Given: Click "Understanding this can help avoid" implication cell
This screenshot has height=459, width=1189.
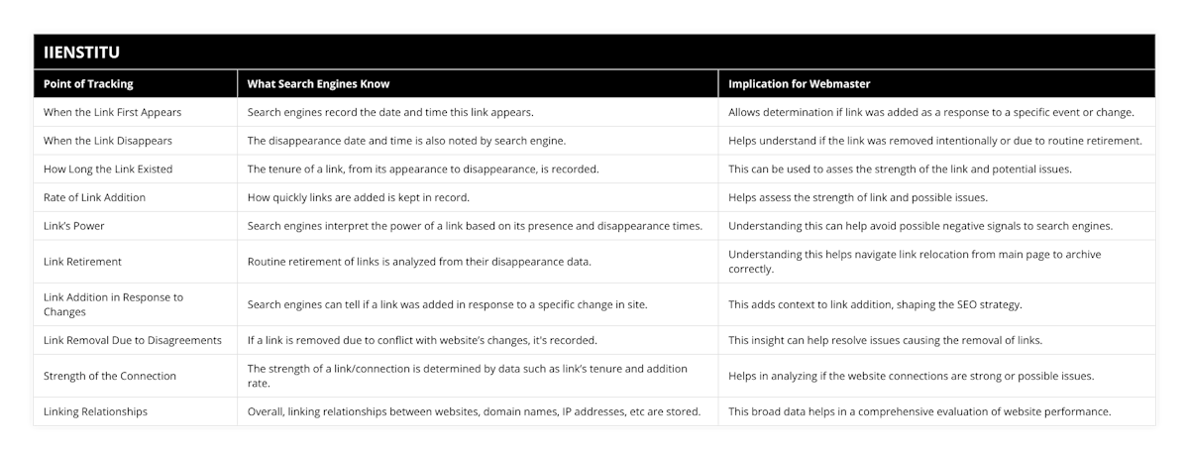Looking at the screenshot, I should pos(919,225).
